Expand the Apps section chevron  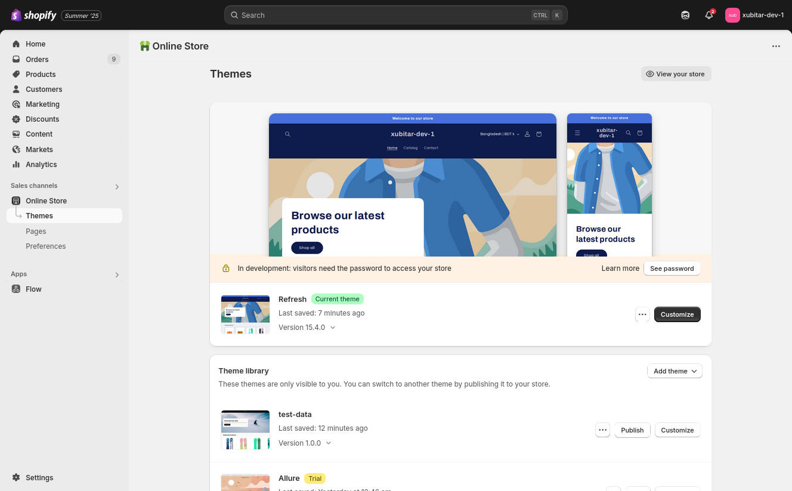pos(117,275)
